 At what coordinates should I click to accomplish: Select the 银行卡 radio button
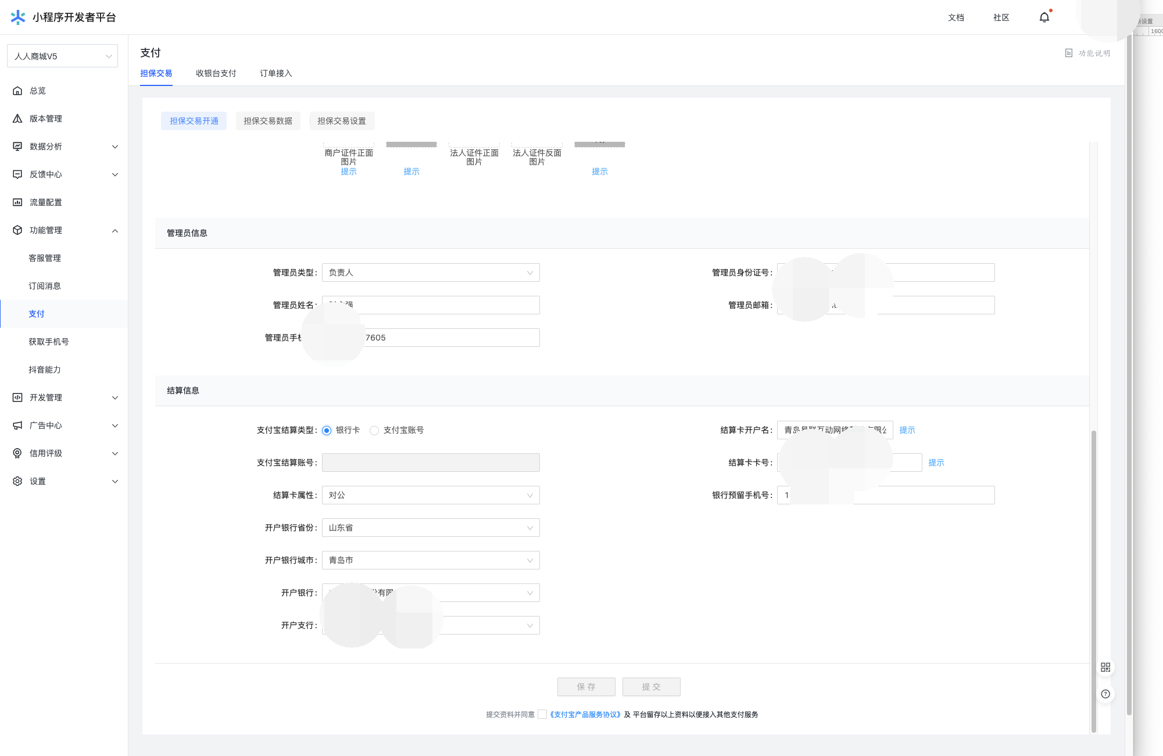(327, 431)
